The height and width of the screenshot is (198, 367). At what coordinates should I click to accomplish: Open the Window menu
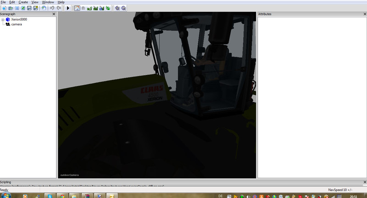pos(48,2)
